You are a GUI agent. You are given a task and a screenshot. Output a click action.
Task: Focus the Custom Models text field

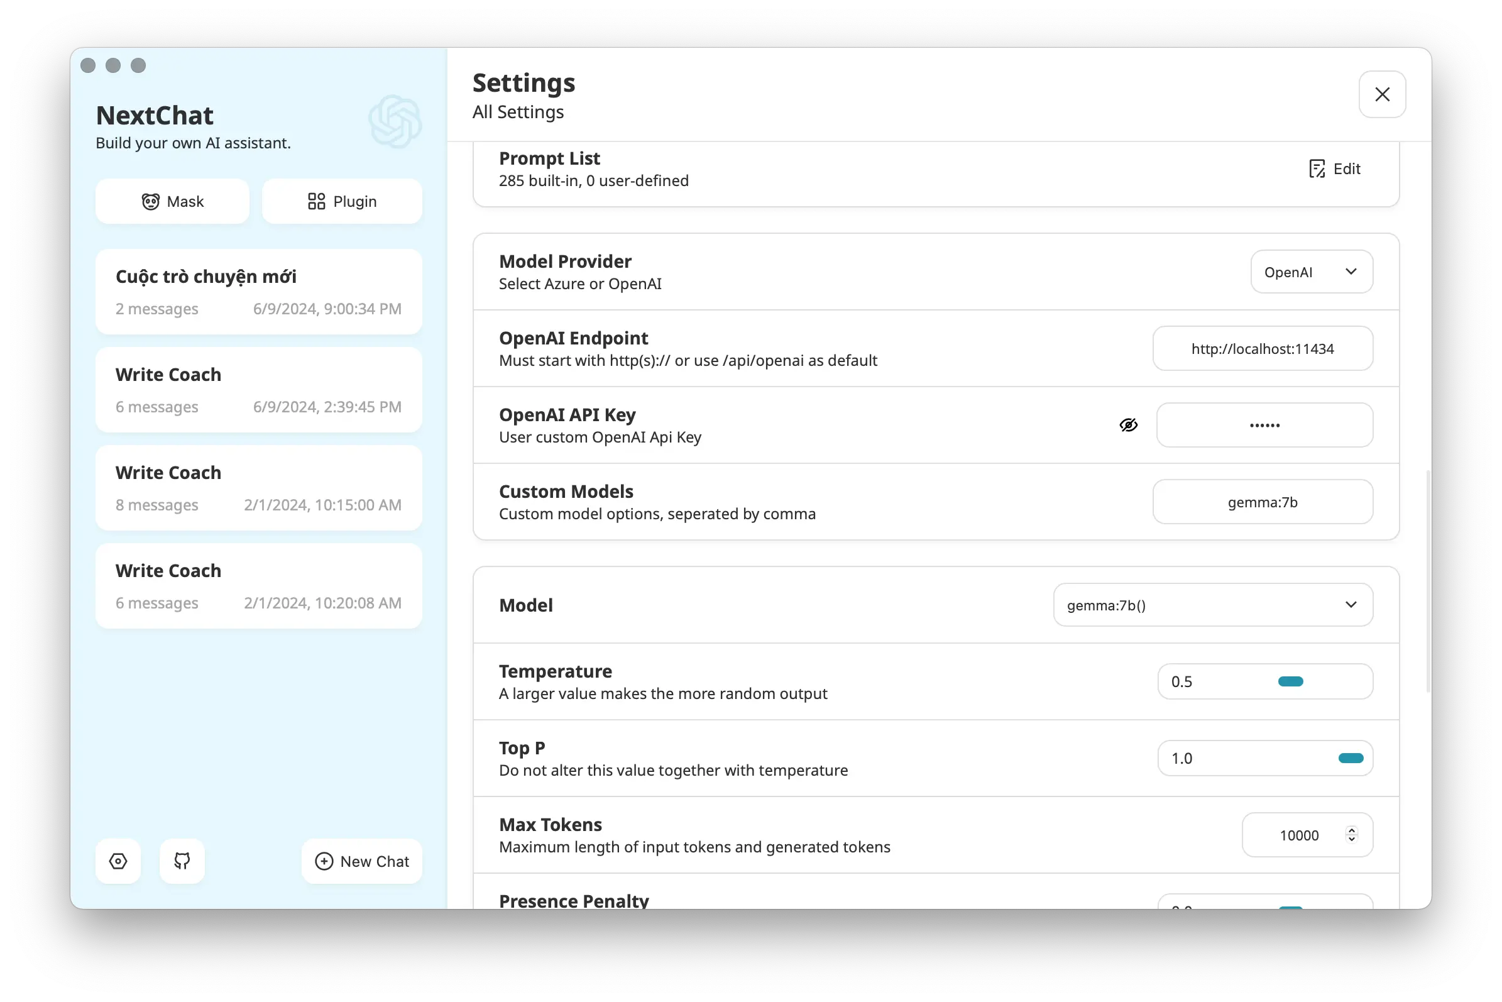click(x=1262, y=502)
